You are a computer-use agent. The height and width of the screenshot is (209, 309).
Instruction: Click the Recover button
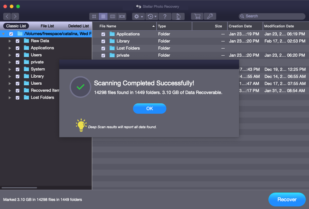(x=287, y=200)
